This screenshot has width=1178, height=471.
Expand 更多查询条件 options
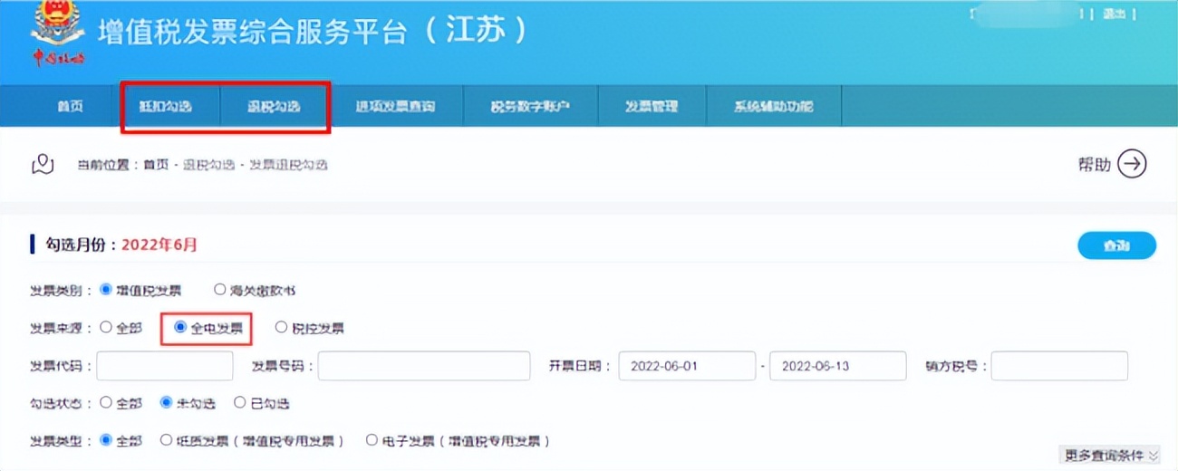(x=1109, y=454)
